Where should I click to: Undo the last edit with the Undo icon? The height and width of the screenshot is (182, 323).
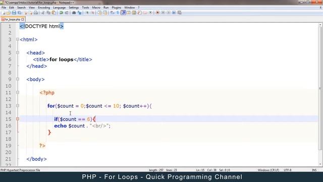point(61,13)
